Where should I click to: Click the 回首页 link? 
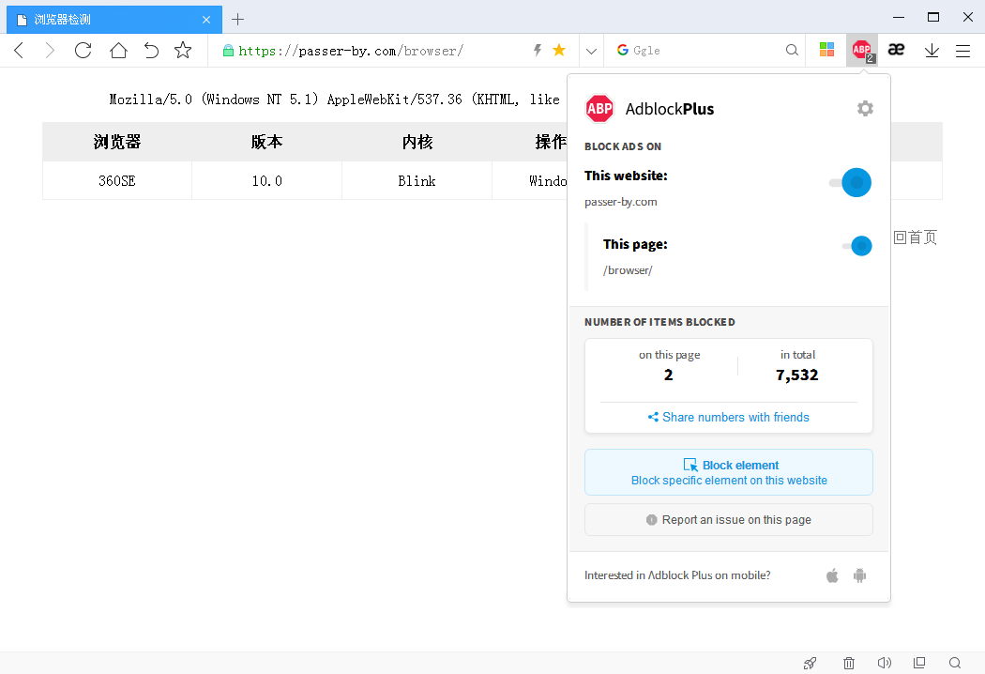916,237
